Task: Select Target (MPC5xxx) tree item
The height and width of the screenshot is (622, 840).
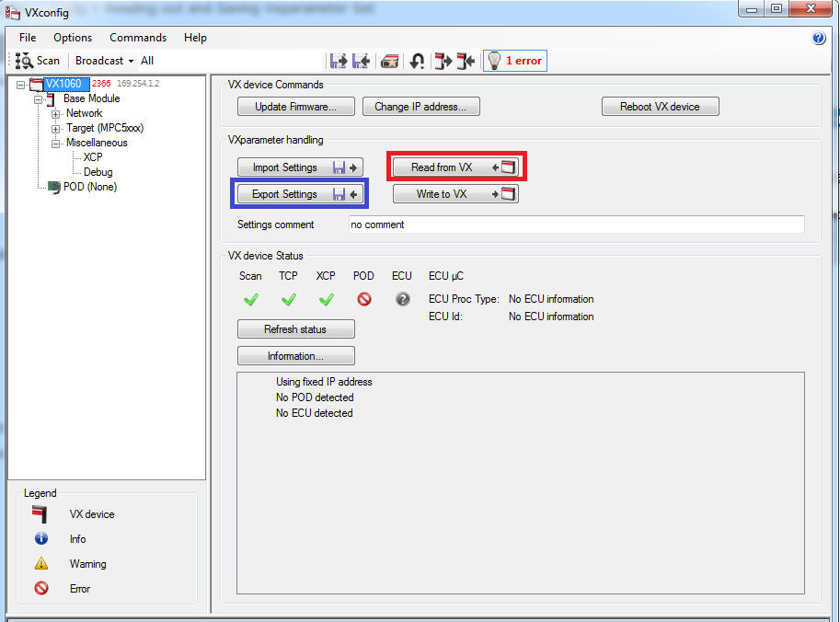Action: click(x=105, y=128)
